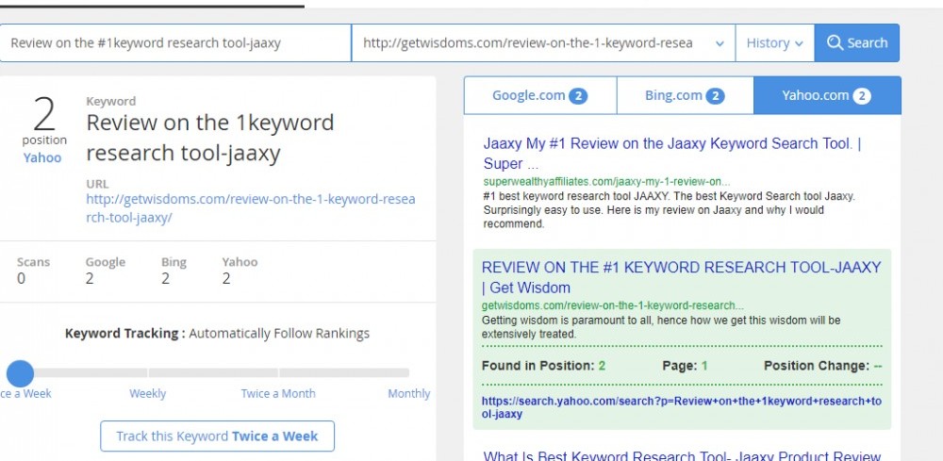
Task: Click the Yahoo.com count badge 2
Action: pyautogui.click(x=861, y=95)
